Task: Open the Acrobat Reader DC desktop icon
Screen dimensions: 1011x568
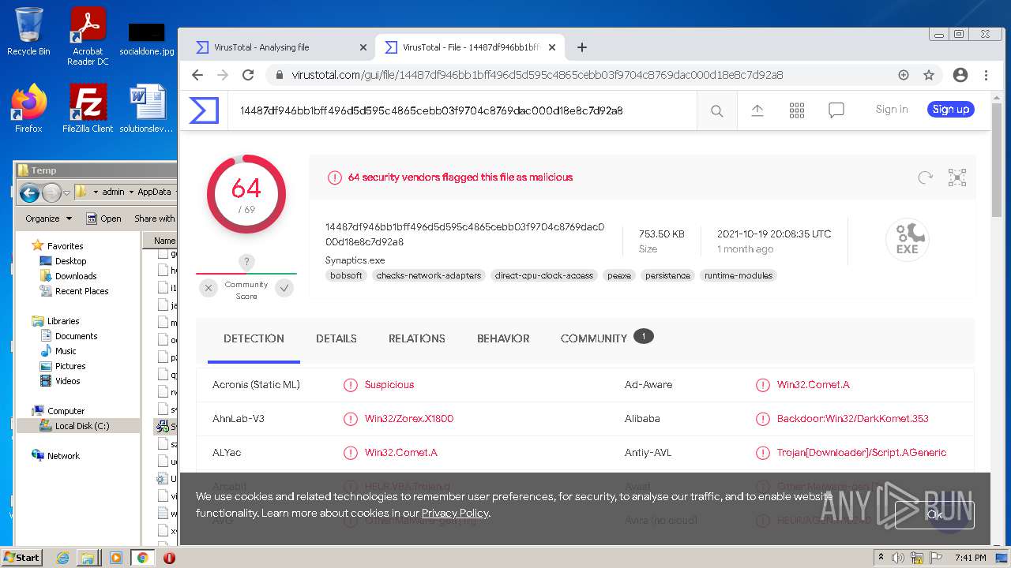Action: [x=88, y=36]
